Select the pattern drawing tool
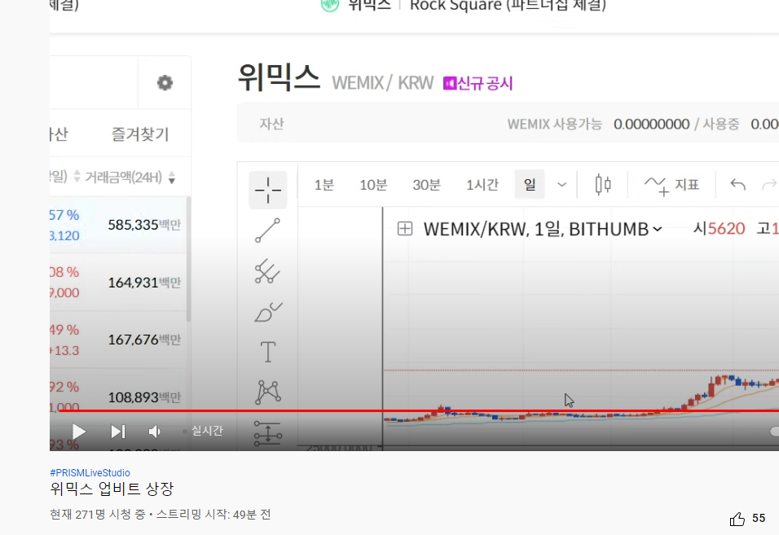This screenshot has height=535, width=779. click(x=268, y=392)
